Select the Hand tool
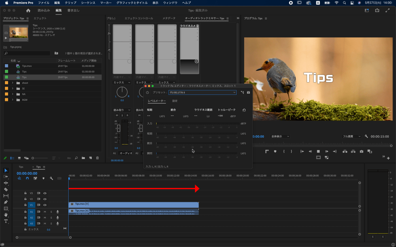Image resolution: width=396 pixels, height=247 pixels. 6,215
